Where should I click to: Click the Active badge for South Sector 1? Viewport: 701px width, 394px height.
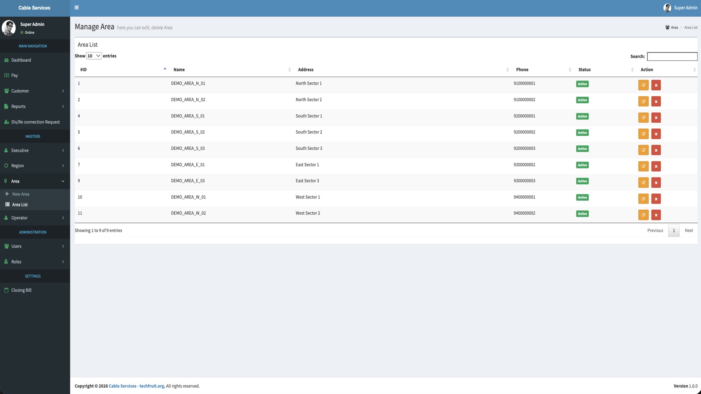point(582,116)
